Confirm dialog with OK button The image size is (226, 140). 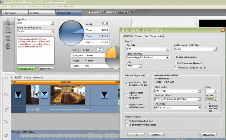[x=136, y=135]
